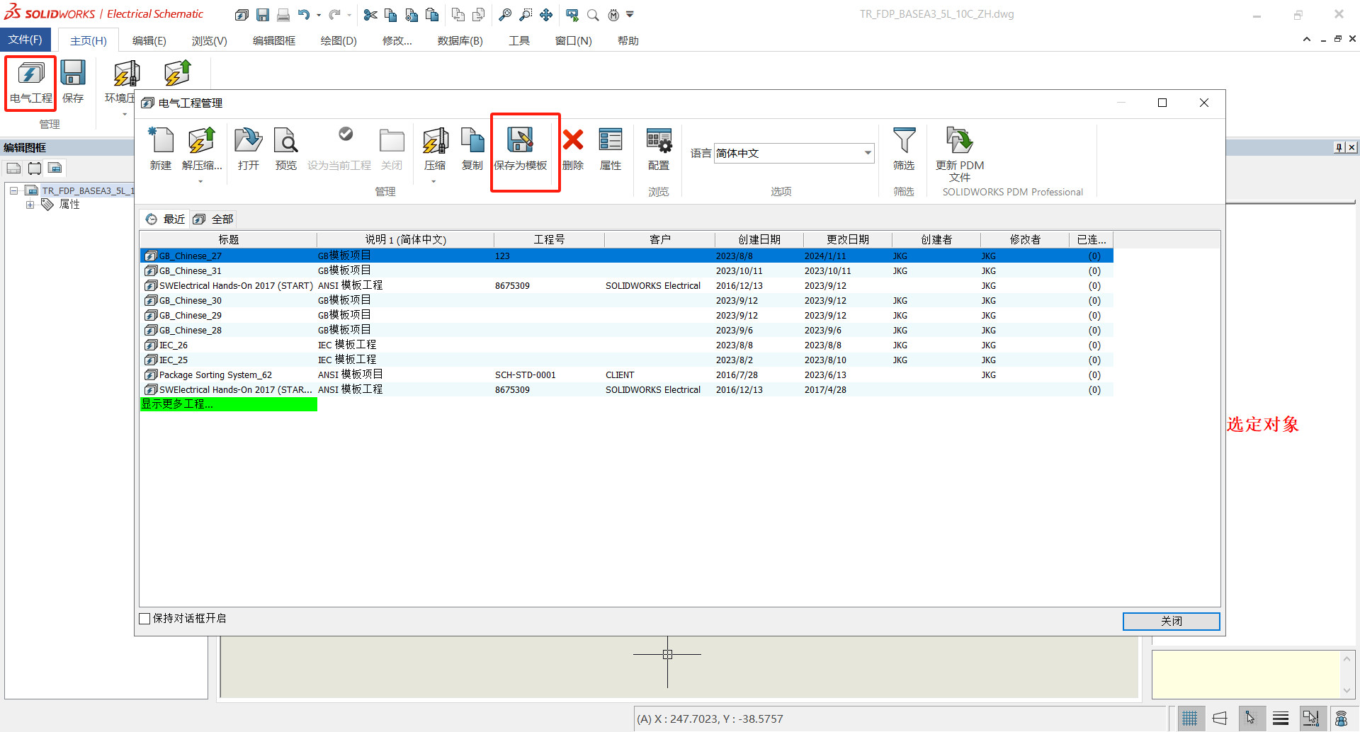Click the first icon in the 编辑图框 panel toolbar

pos(13,168)
